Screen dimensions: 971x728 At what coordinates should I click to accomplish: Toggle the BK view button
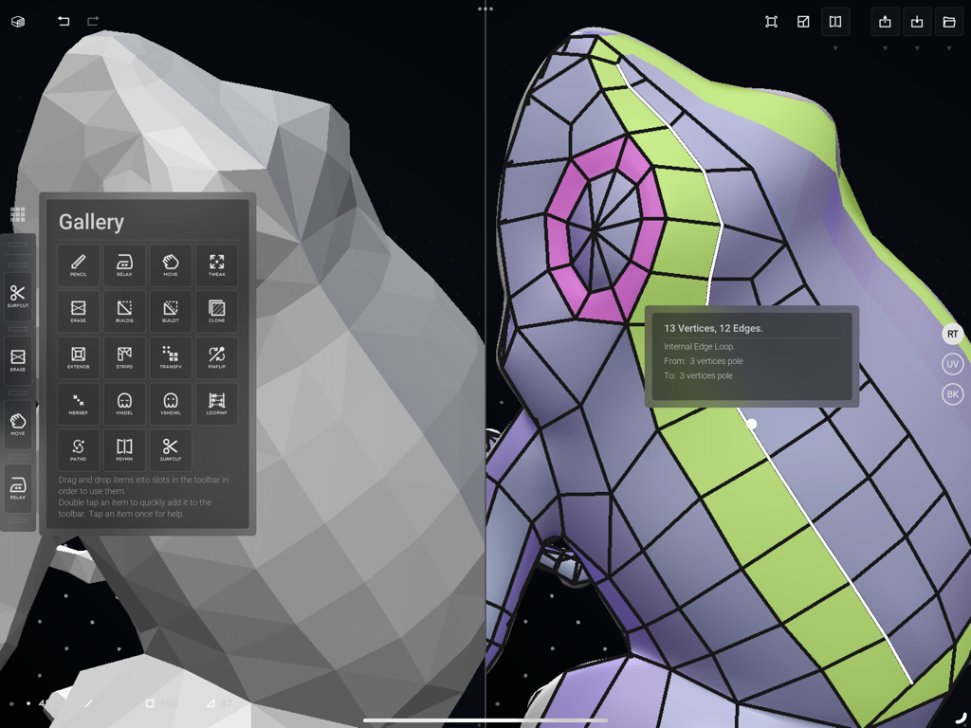tap(952, 393)
